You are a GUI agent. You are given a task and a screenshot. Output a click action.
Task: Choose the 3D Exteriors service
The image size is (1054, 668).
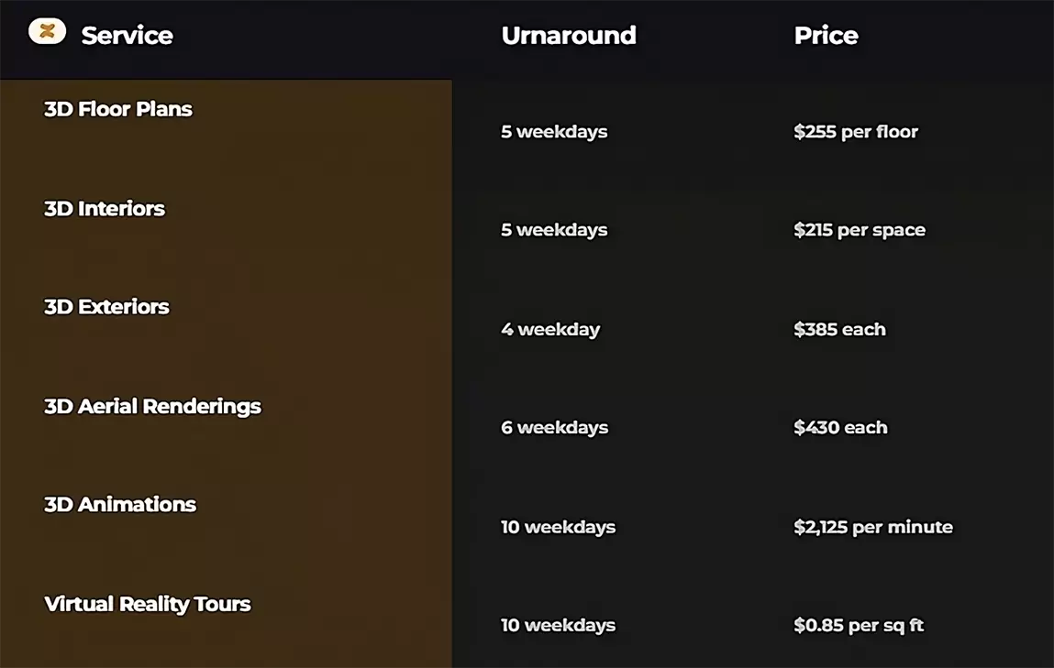pos(106,307)
